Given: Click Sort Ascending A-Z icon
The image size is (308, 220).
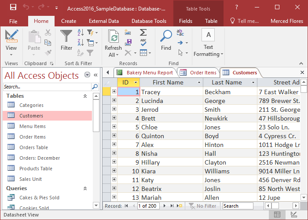Looking at the screenshot, I should point(81,32).
